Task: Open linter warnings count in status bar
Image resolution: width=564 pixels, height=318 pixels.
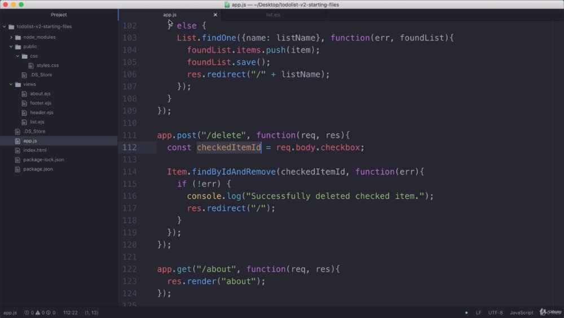Action: point(40,312)
